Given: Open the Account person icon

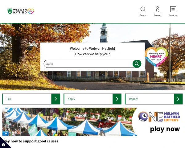Looking at the screenshot, I should (x=158, y=9).
